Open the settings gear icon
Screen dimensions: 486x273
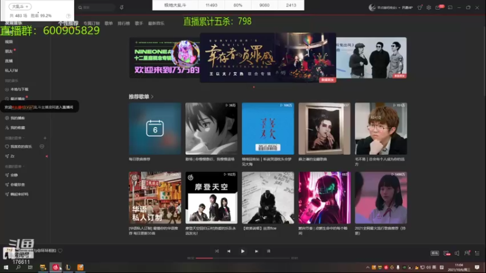click(429, 7)
